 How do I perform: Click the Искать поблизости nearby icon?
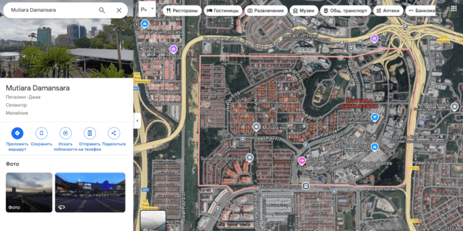pyautogui.click(x=65, y=133)
